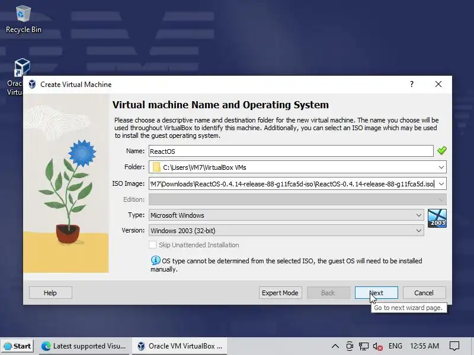
Task: Open the disabled Edition dropdown
Action: click(x=297, y=199)
